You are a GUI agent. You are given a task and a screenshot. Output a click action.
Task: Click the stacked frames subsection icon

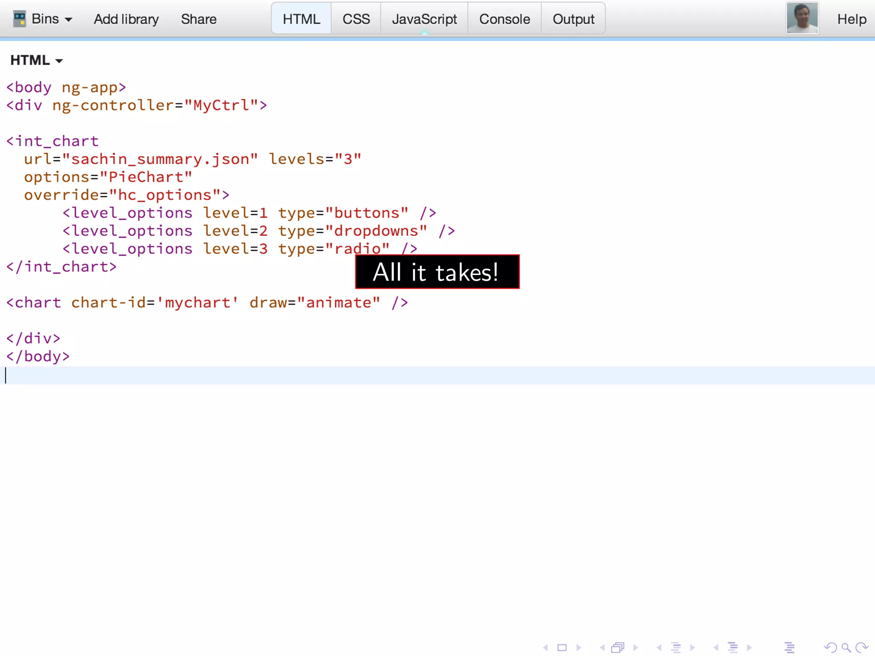point(618,647)
